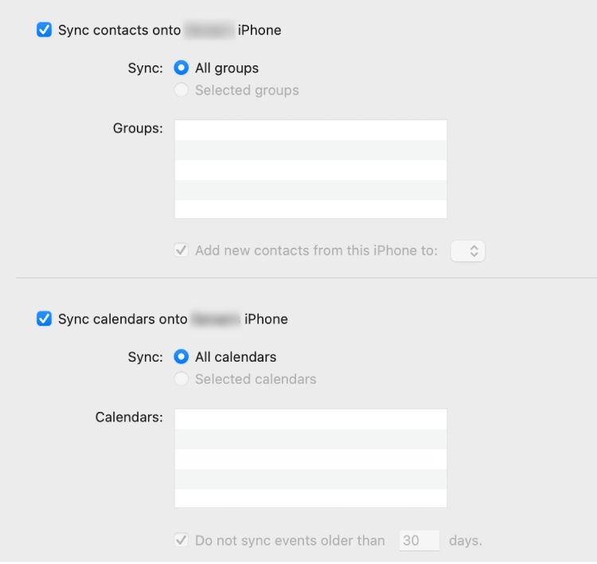This screenshot has height=564, width=597.
Task: Select the All calendars radio button
Action: click(x=181, y=357)
